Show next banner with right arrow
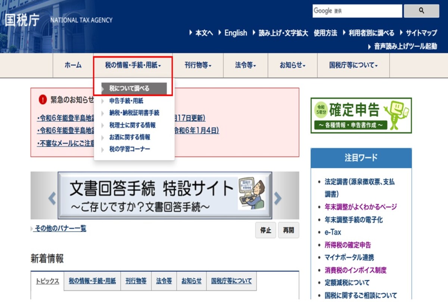This screenshot has height=302, width=448. (277, 198)
